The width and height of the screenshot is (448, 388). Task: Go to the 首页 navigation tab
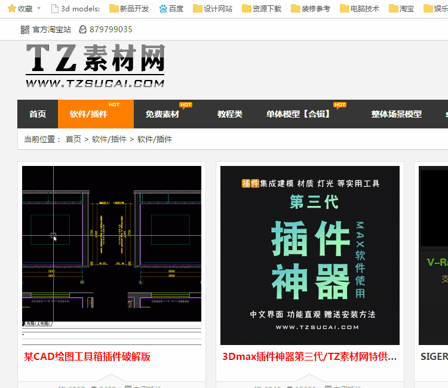click(x=38, y=114)
